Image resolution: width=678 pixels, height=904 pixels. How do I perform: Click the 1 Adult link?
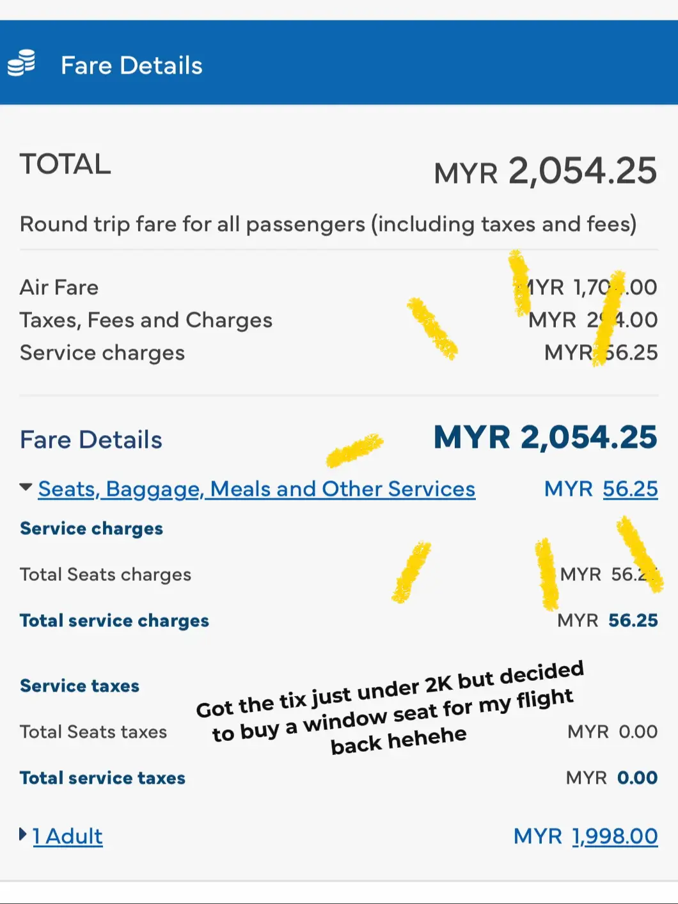tap(67, 836)
